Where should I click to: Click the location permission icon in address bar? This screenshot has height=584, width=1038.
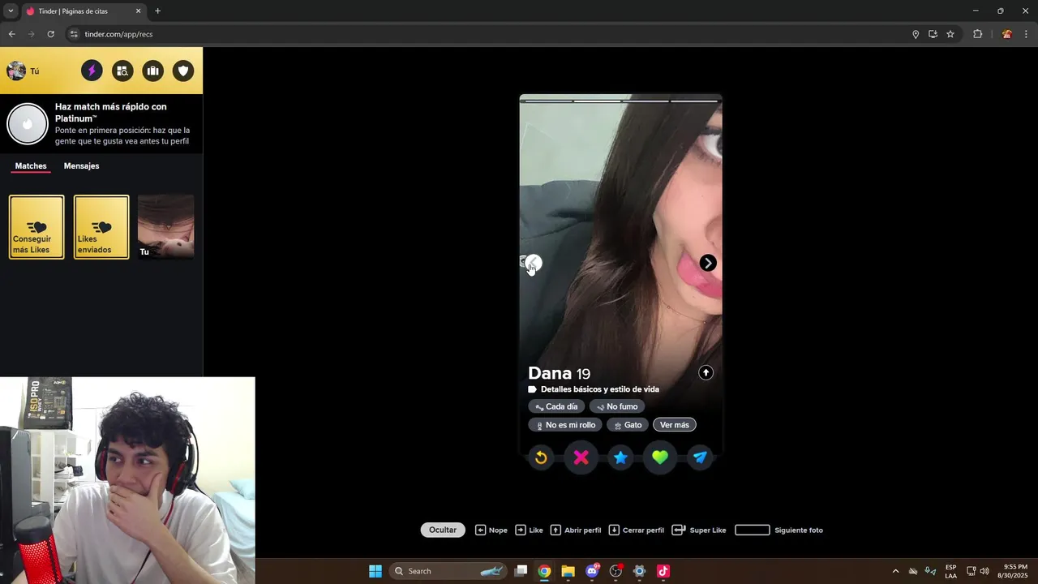pos(916,34)
